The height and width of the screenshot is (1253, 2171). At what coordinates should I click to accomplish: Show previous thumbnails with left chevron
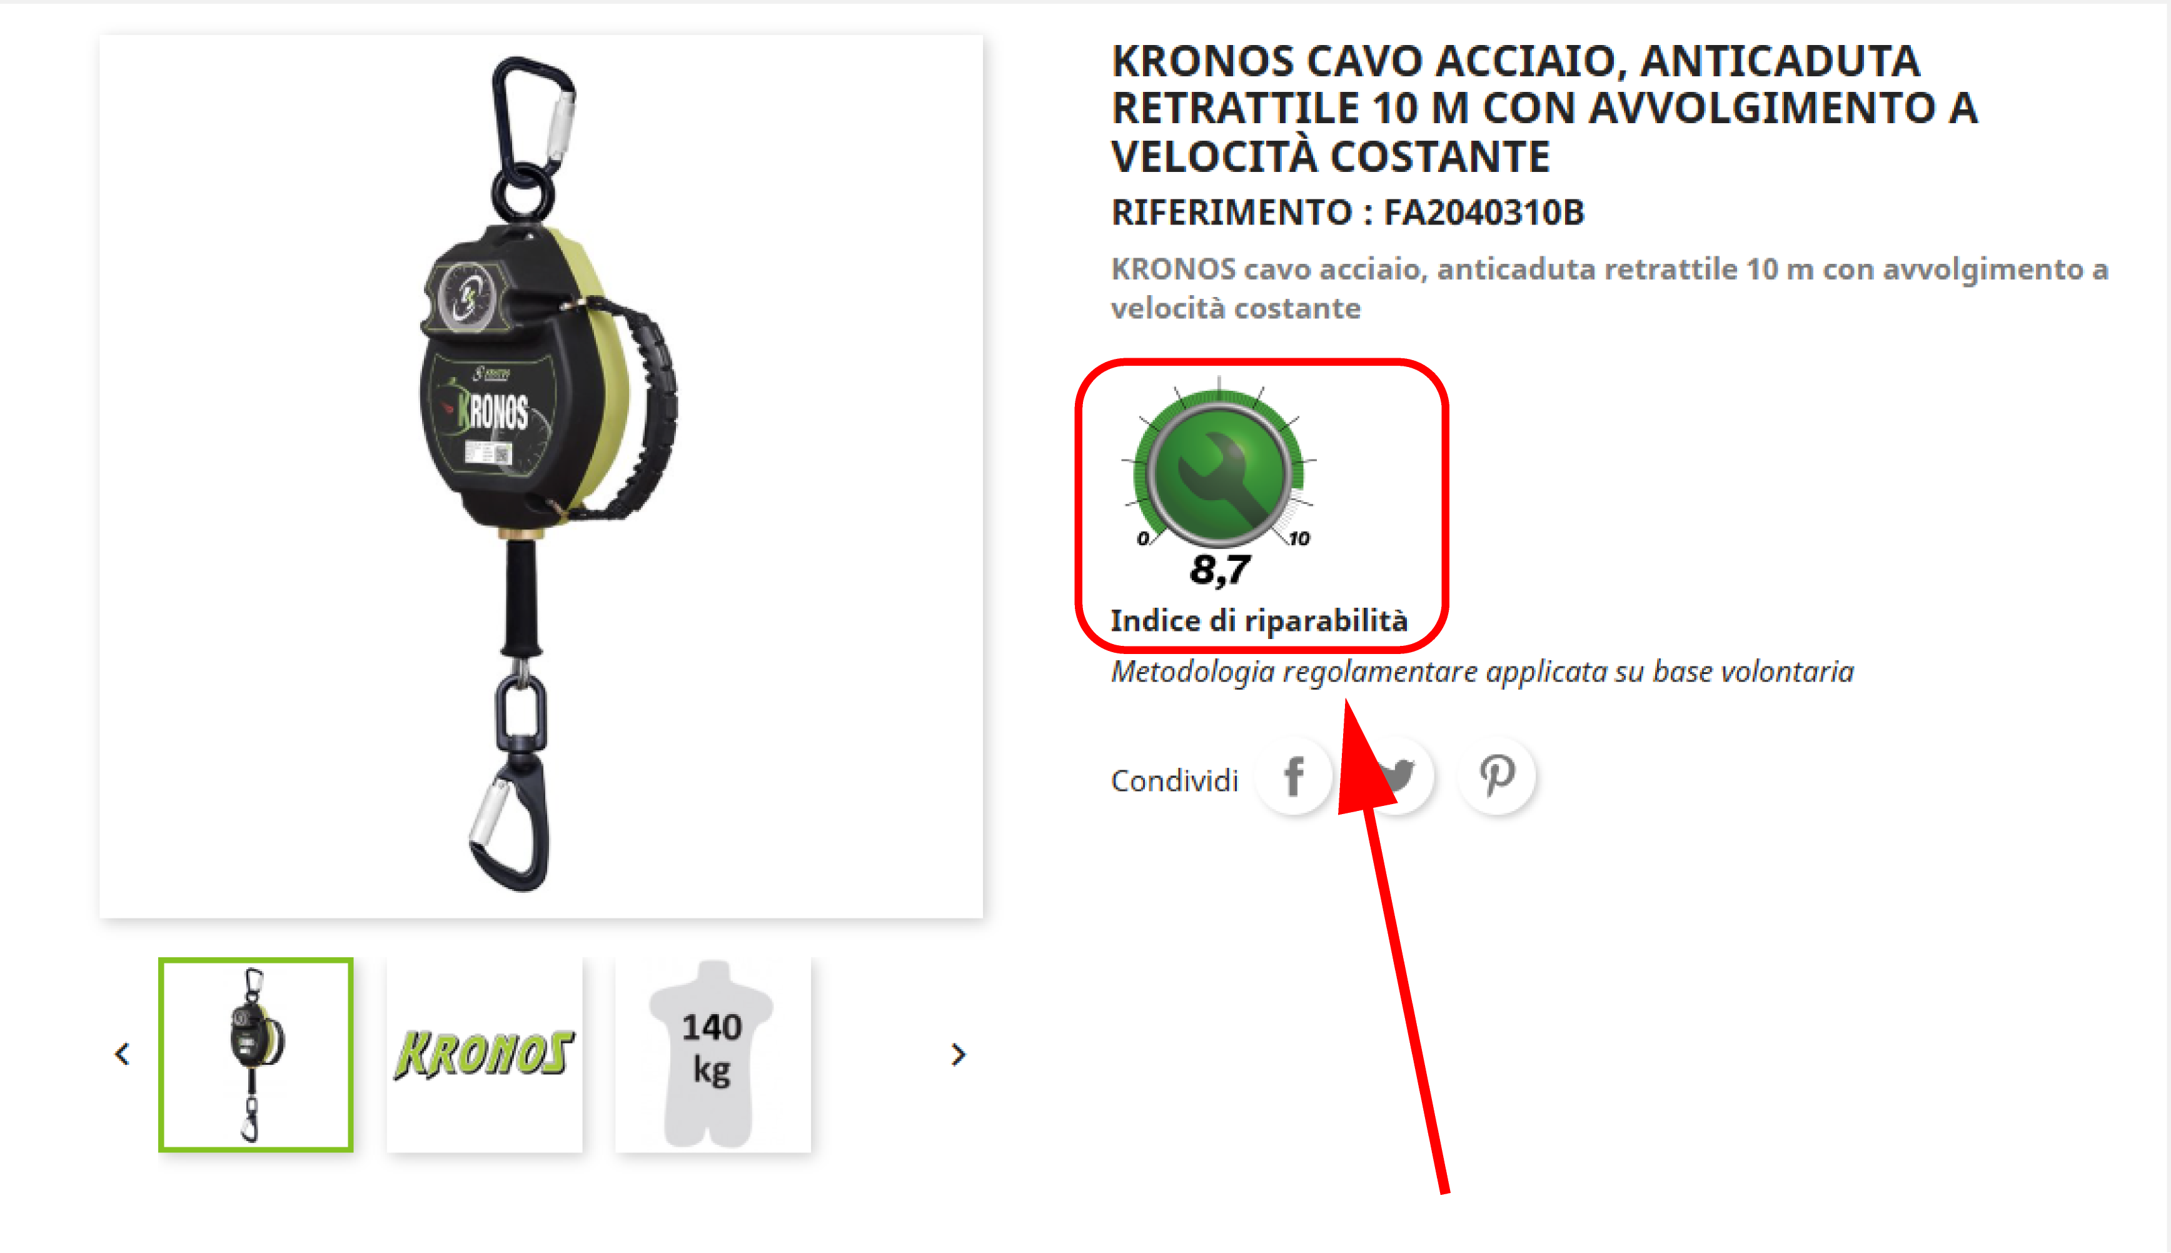122,1054
